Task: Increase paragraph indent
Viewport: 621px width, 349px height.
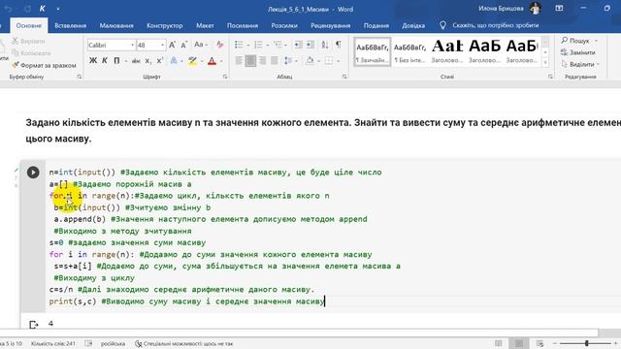Action: (310, 45)
